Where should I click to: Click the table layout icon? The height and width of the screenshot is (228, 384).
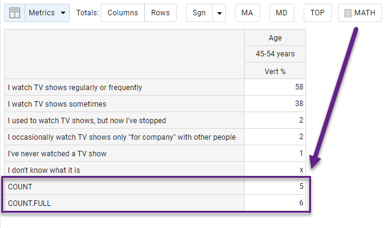(15, 13)
